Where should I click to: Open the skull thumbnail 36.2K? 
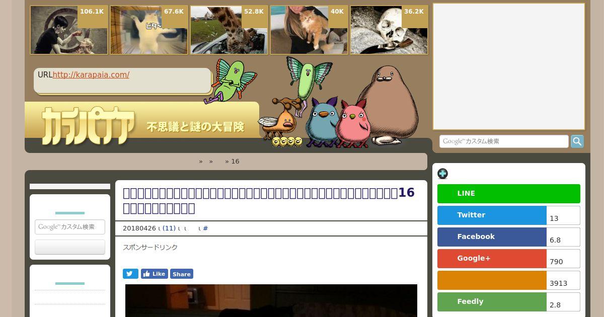389,30
